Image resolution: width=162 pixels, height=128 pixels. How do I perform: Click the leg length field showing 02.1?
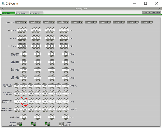coord(24,86)
